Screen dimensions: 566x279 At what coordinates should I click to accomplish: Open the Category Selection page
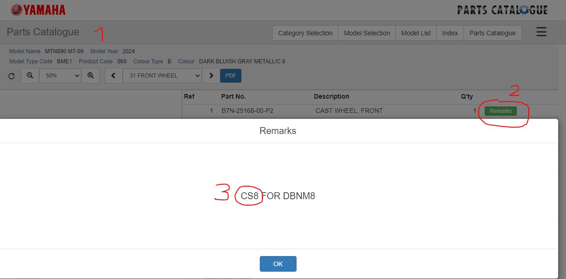(x=305, y=33)
